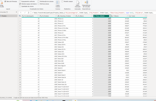Uncheck the Barra de Fórmulas checkbox
This screenshot has height=101, width=156.
click(5, 1)
